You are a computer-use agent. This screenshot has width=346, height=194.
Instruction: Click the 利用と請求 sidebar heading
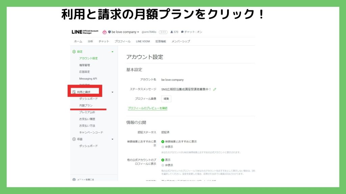point(84,92)
